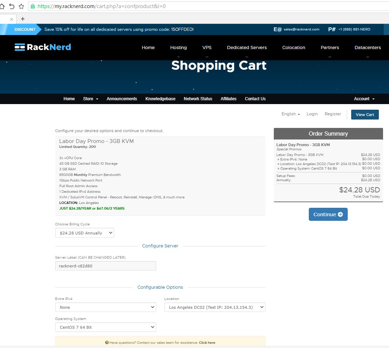Click the '$24.28 USD' total due amount
Screen dimensions: 389x348
pyautogui.click(x=360, y=190)
